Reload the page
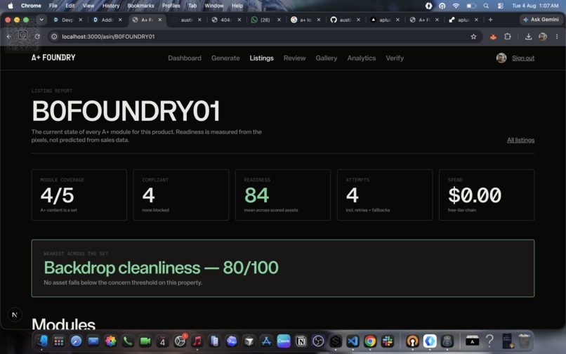Image resolution: width=566 pixels, height=354 pixels. click(x=37, y=37)
